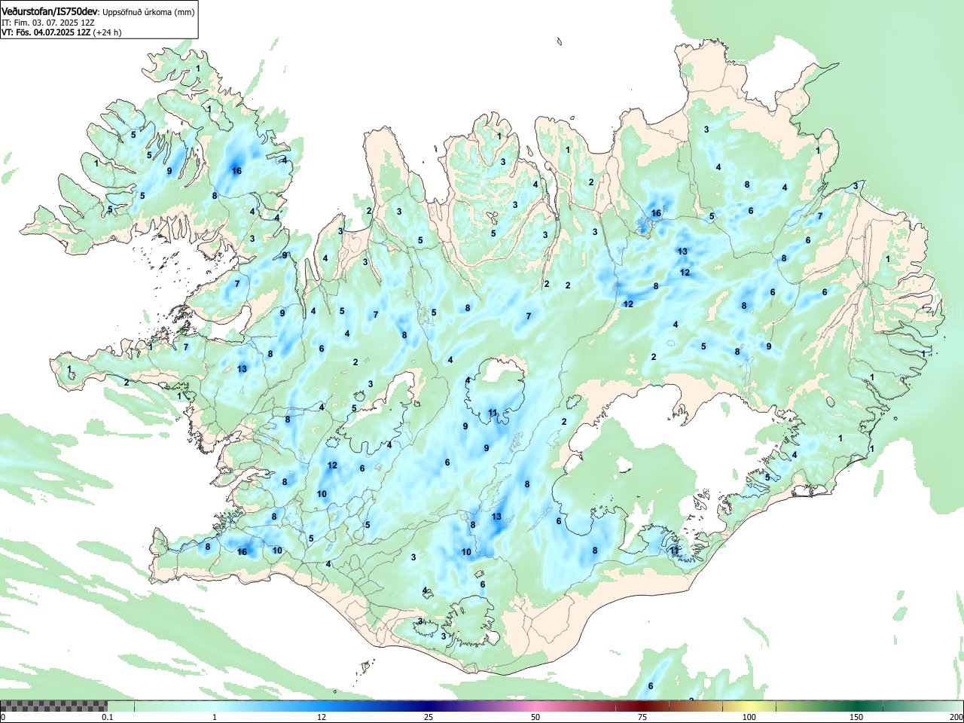This screenshot has width=964, height=723.
Task: Select the 'IT: Fim. 03. 07. 2025 12Z' line
Action: pyautogui.click(x=48, y=23)
